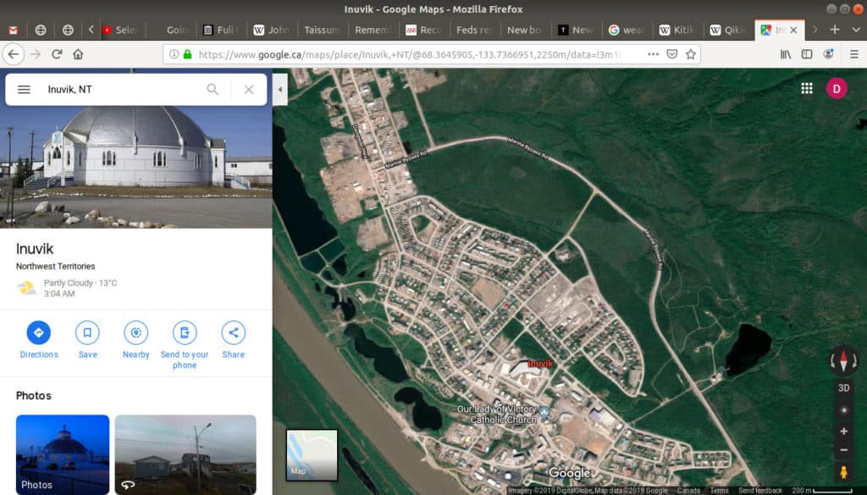This screenshot has width=867, height=495.
Task: Click Our Lady of Victory Catholic Church label
Action: coord(496,414)
